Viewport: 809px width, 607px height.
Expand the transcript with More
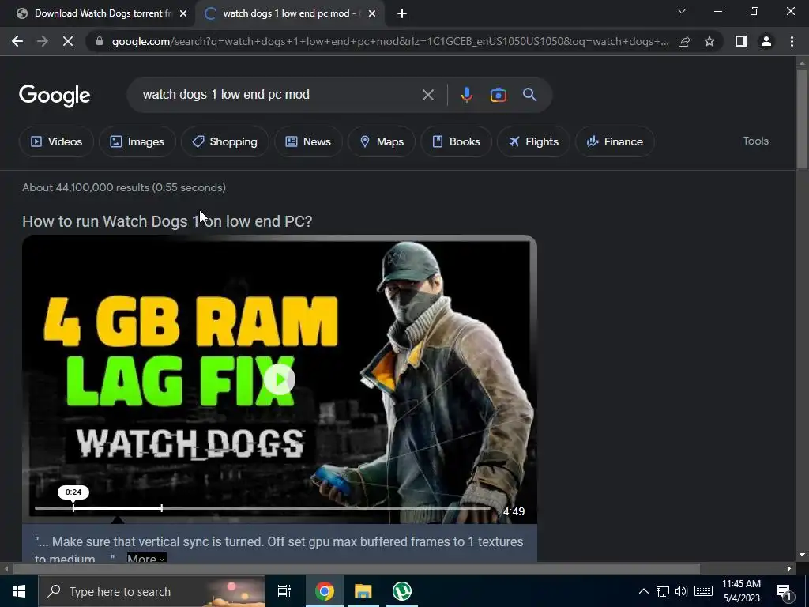[x=146, y=559]
